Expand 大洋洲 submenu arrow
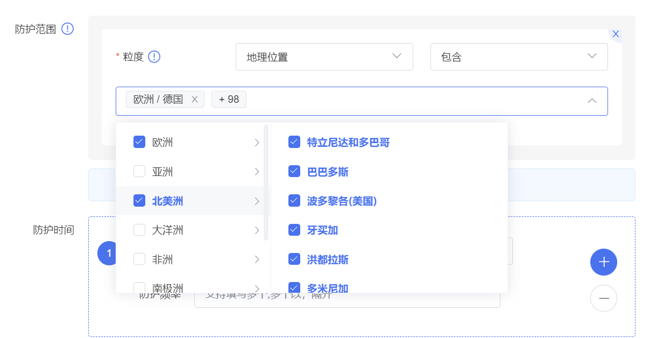The width and height of the screenshot is (650, 338). pos(257,230)
